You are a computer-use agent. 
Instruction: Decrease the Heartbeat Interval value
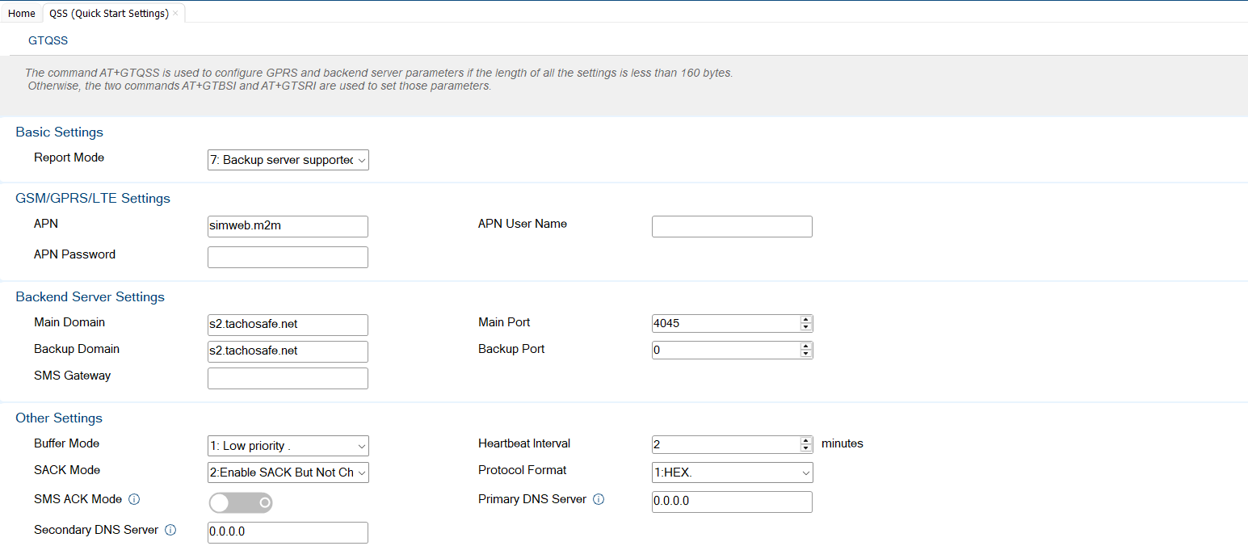[805, 448]
